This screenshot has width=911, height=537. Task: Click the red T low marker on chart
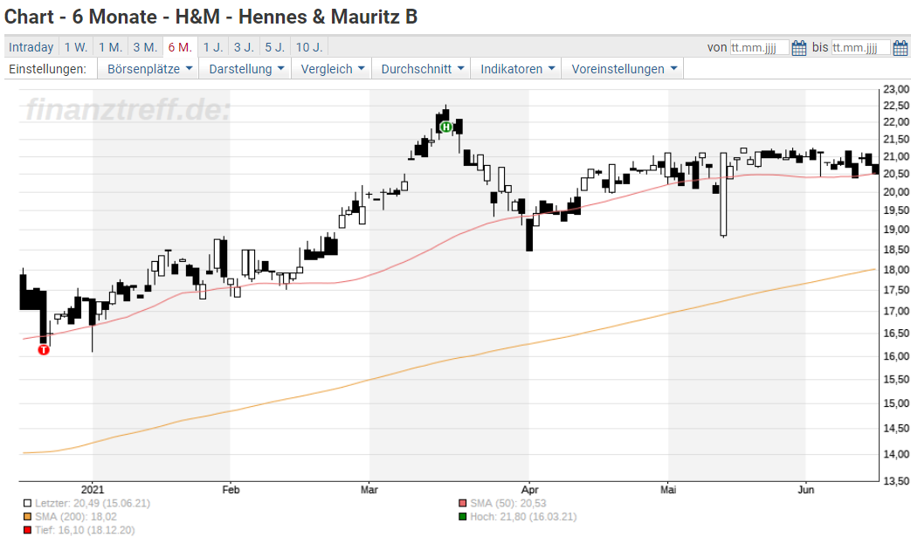(44, 349)
